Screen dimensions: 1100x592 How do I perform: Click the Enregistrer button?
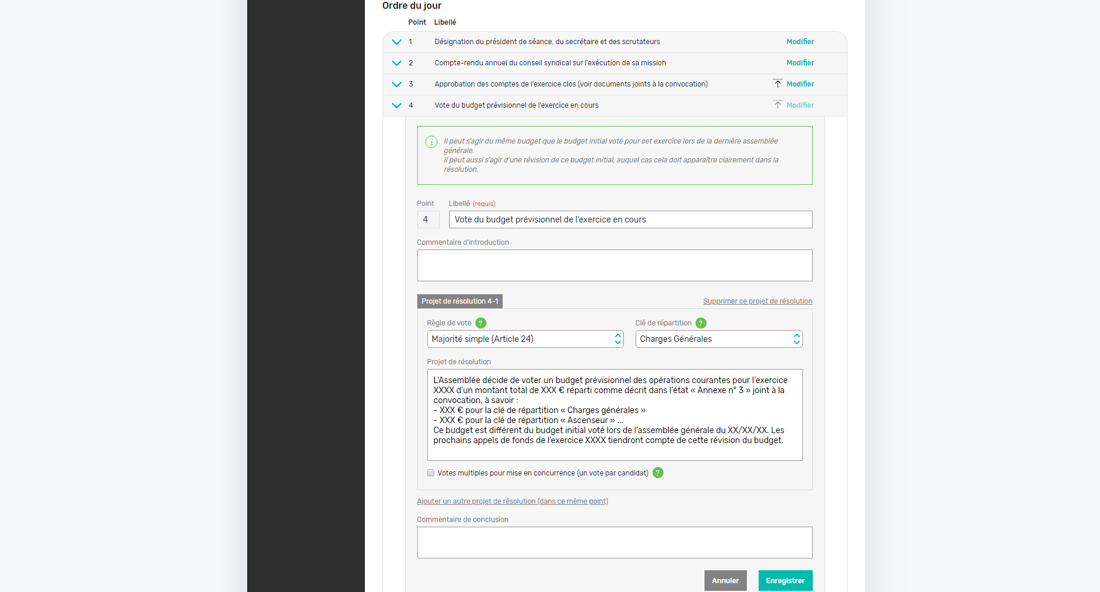point(785,581)
